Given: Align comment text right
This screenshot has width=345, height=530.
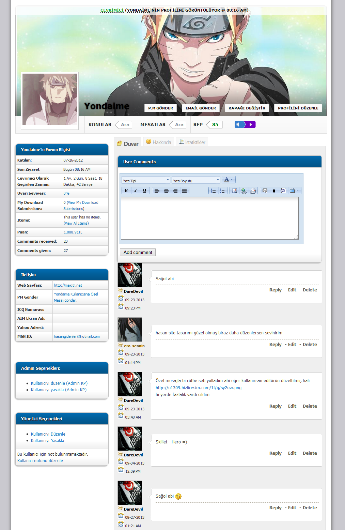Looking at the screenshot, I should pos(175,191).
